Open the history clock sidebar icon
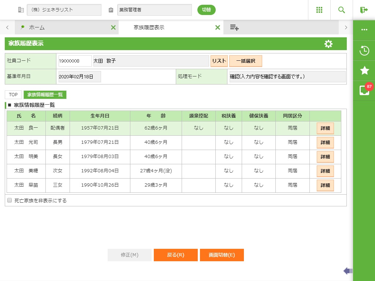 364,50
